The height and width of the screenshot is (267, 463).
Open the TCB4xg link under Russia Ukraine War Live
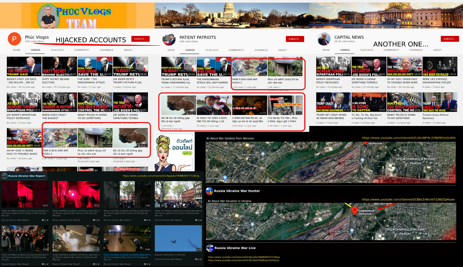pyautogui.click(x=244, y=257)
